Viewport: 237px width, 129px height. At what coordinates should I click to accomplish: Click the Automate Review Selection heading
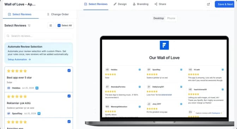pyautogui.click(x=25, y=47)
